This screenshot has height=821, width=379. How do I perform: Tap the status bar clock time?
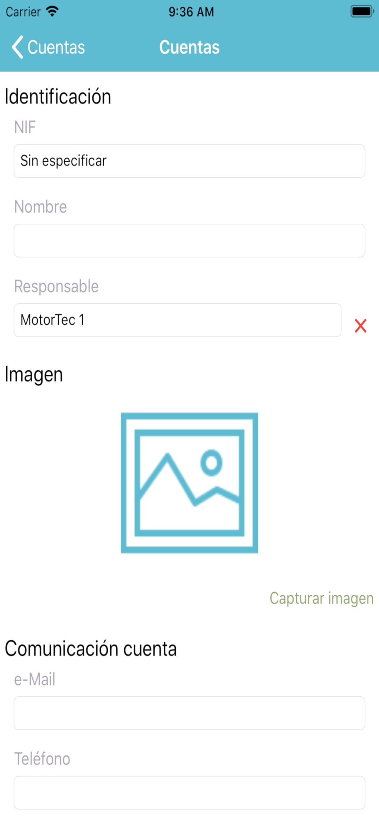click(x=191, y=12)
